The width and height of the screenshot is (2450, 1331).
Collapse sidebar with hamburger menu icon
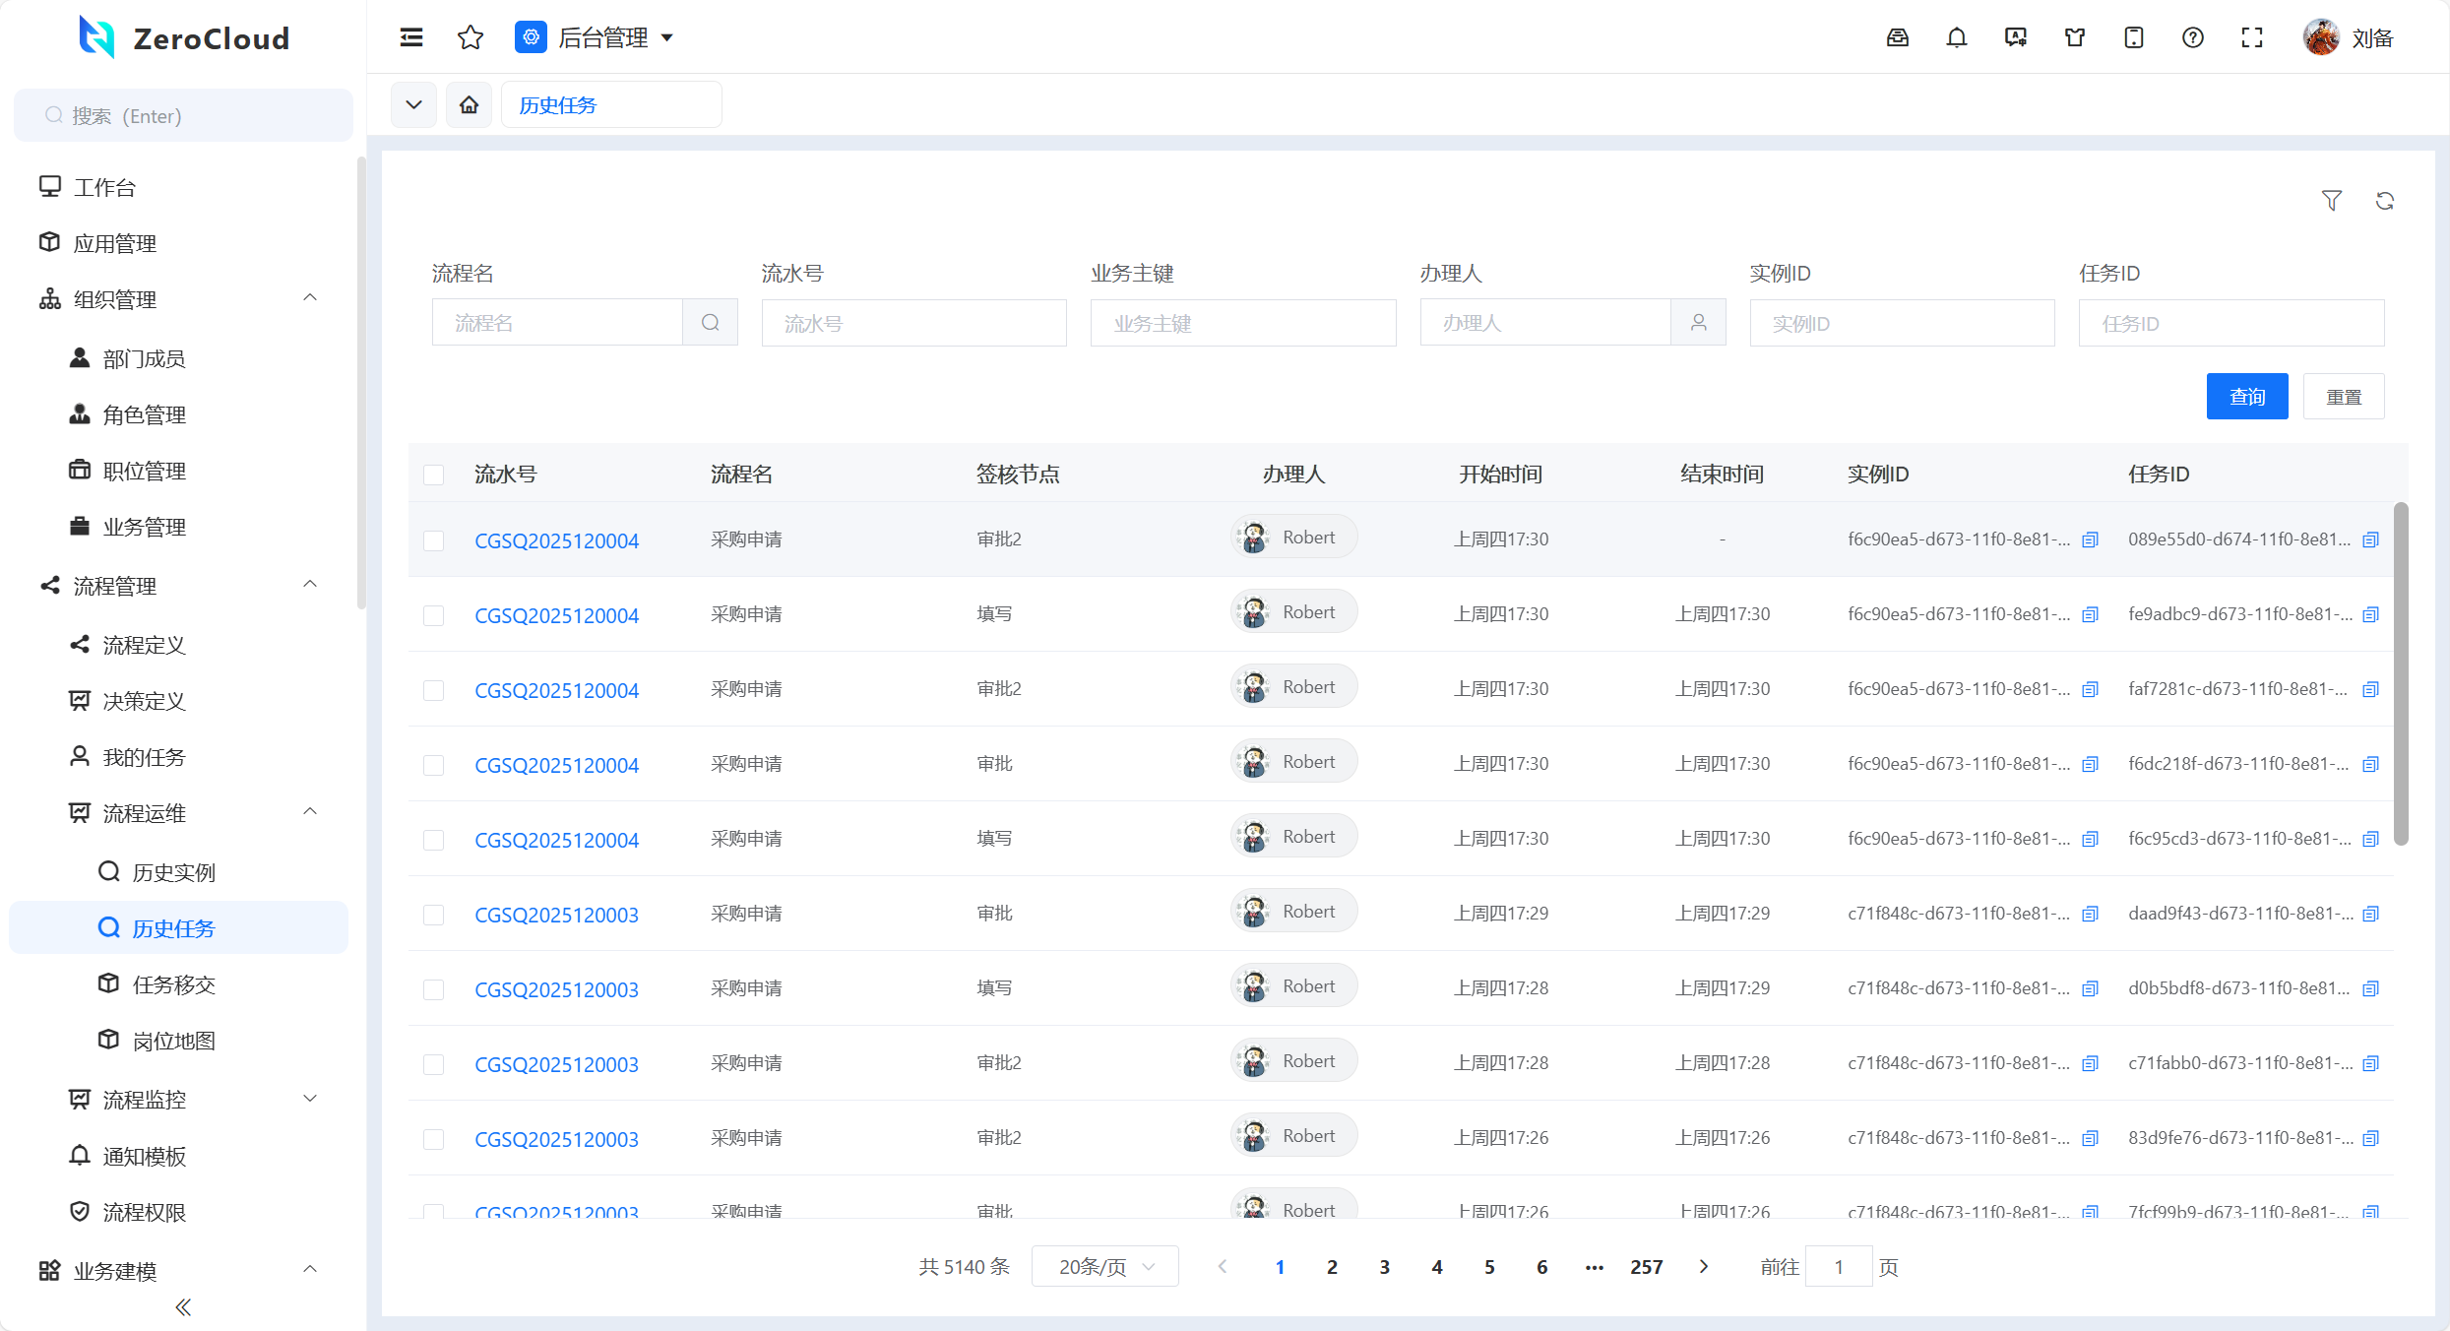(x=411, y=37)
